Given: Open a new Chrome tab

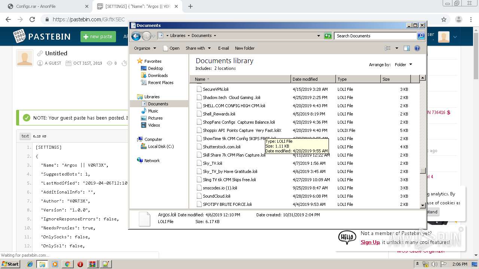Looking at the screenshot, I should (190, 6).
